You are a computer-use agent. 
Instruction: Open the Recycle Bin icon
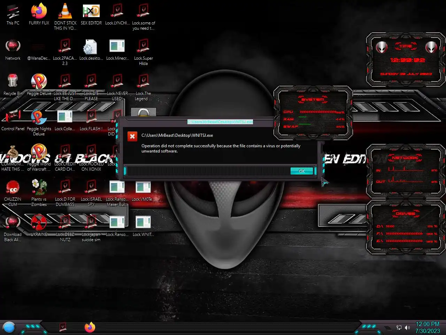13,85
